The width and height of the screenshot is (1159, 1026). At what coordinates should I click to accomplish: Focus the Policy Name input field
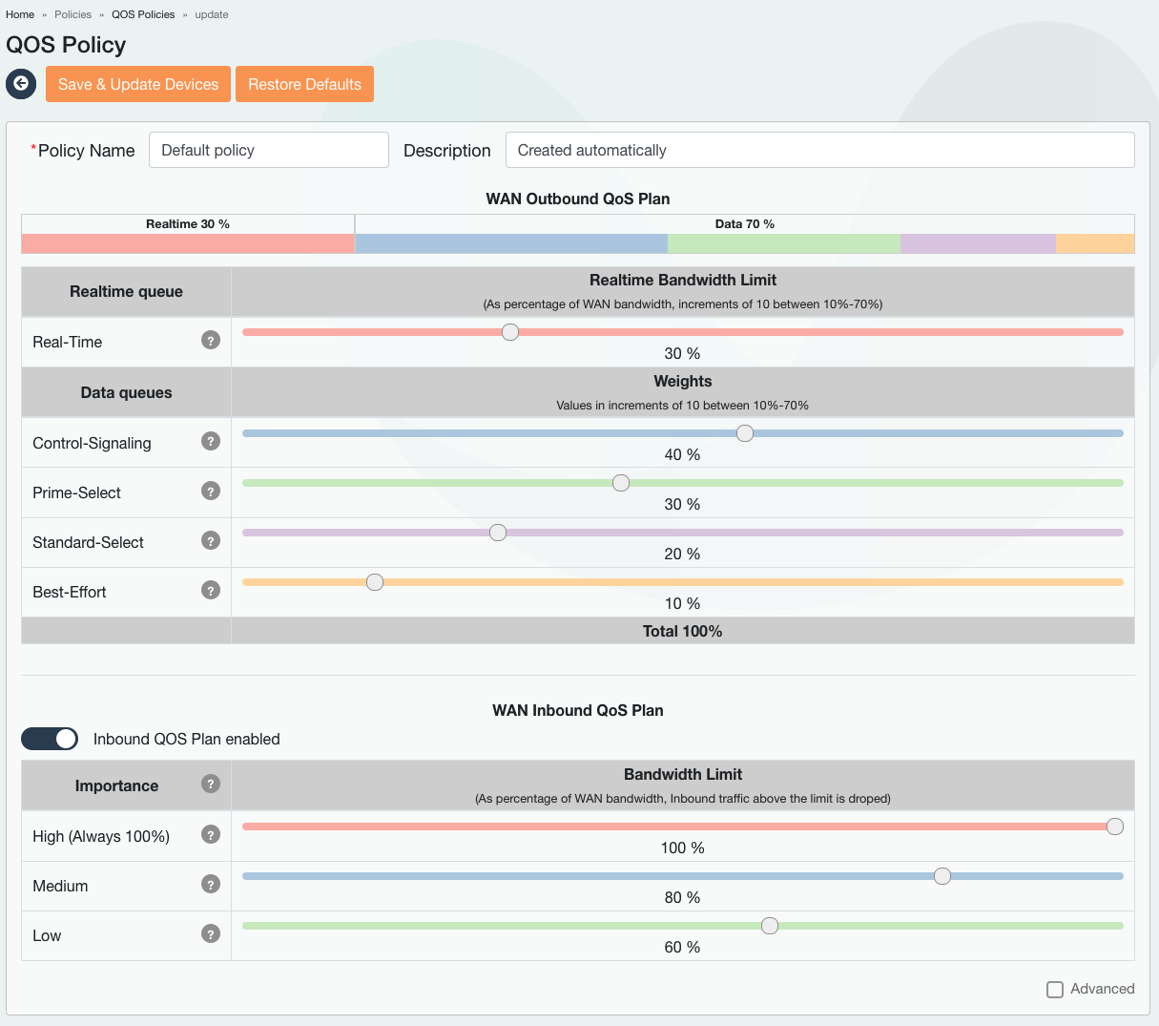click(269, 150)
